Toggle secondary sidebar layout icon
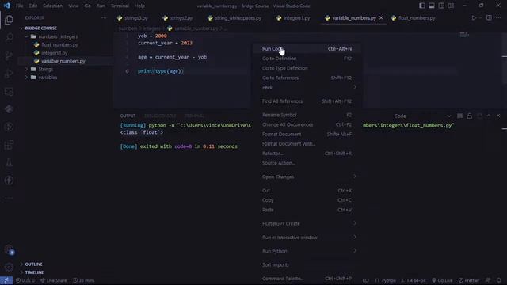 [441, 6]
